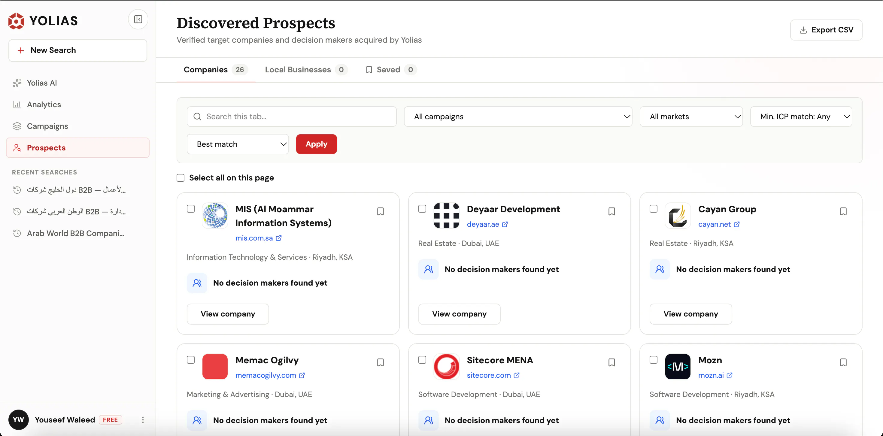
Task: Check the Memac Ogilvy checkbox
Action: pyautogui.click(x=191, y=359)
